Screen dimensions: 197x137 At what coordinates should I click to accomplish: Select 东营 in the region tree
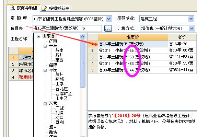tap(53, 103)
